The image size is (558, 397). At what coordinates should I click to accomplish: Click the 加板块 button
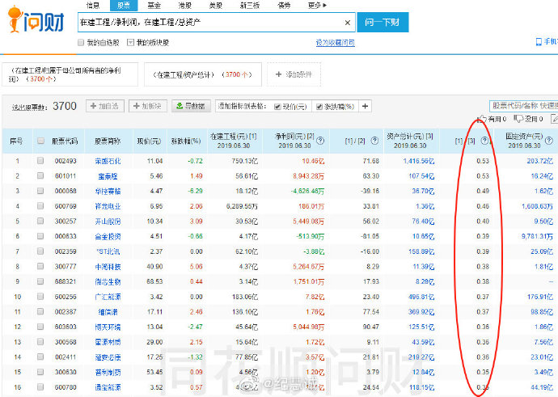(148, 106)
